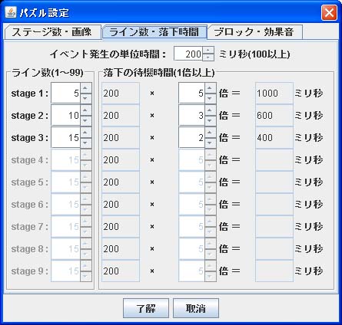Increase stage 1 line count spinner
This screenshot has height=325, width=342.
[x=86, y=88]
